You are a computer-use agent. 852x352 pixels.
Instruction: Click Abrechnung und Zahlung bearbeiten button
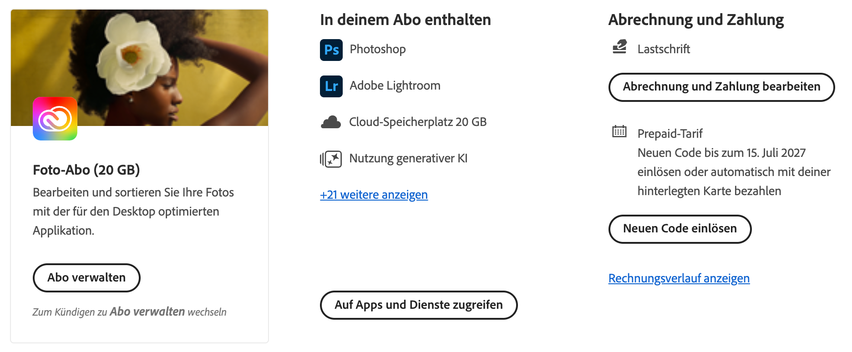click(x=721, y=87)
